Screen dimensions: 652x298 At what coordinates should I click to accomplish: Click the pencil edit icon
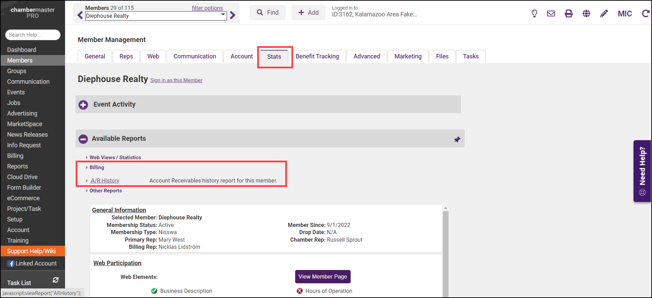pos(604,14)
